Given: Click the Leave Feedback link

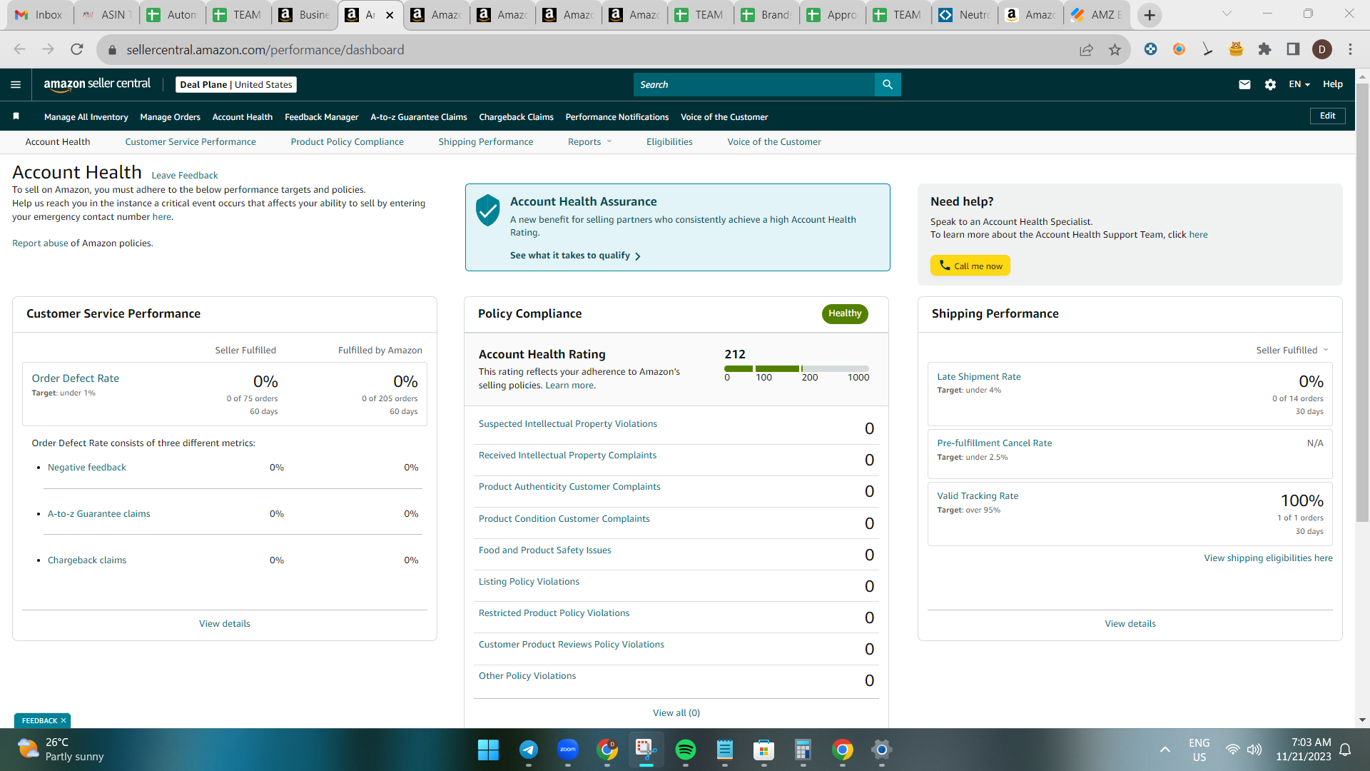Looking at the screenshot, I should [185, 176].
